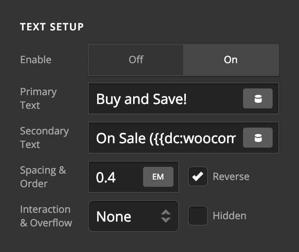Viewport: 299px width, 252px height.
Task: Click the TEXT SETUP section heading
Action: coord(52,27)
